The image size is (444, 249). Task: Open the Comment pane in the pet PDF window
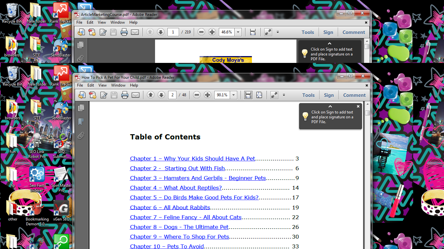point(354,95)
